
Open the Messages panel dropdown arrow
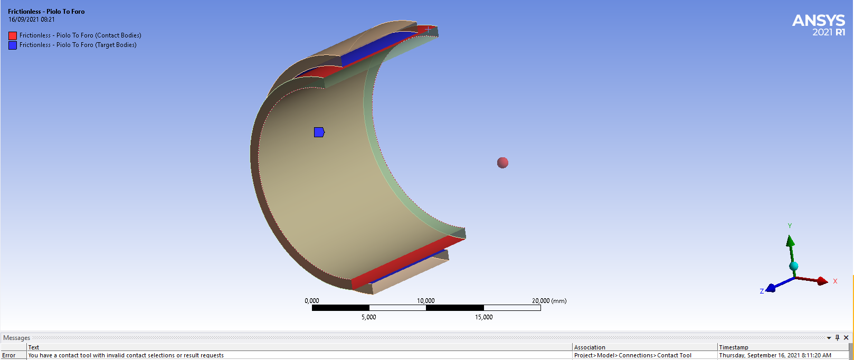pyautogui.click(x=829, y=338)
